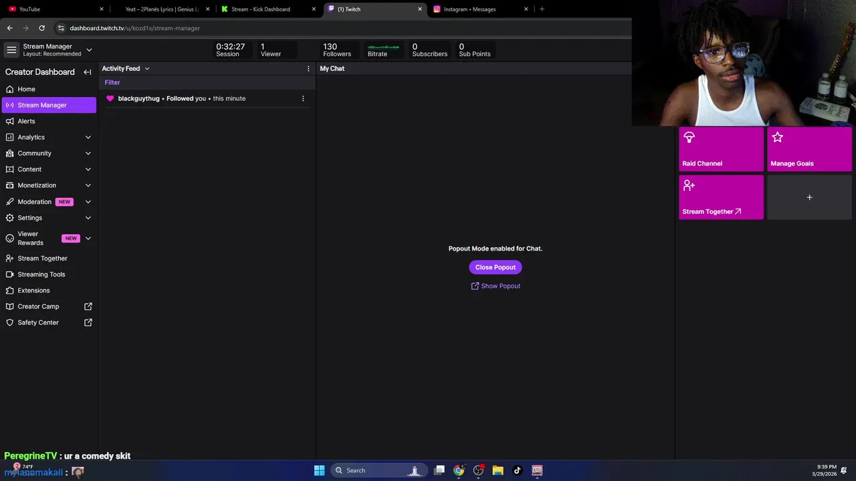Image resolution: width=856 pixels, height=481 pixels.
Task: Click the Community people icon
Action: pyautogui.click(x=9, y=153)
